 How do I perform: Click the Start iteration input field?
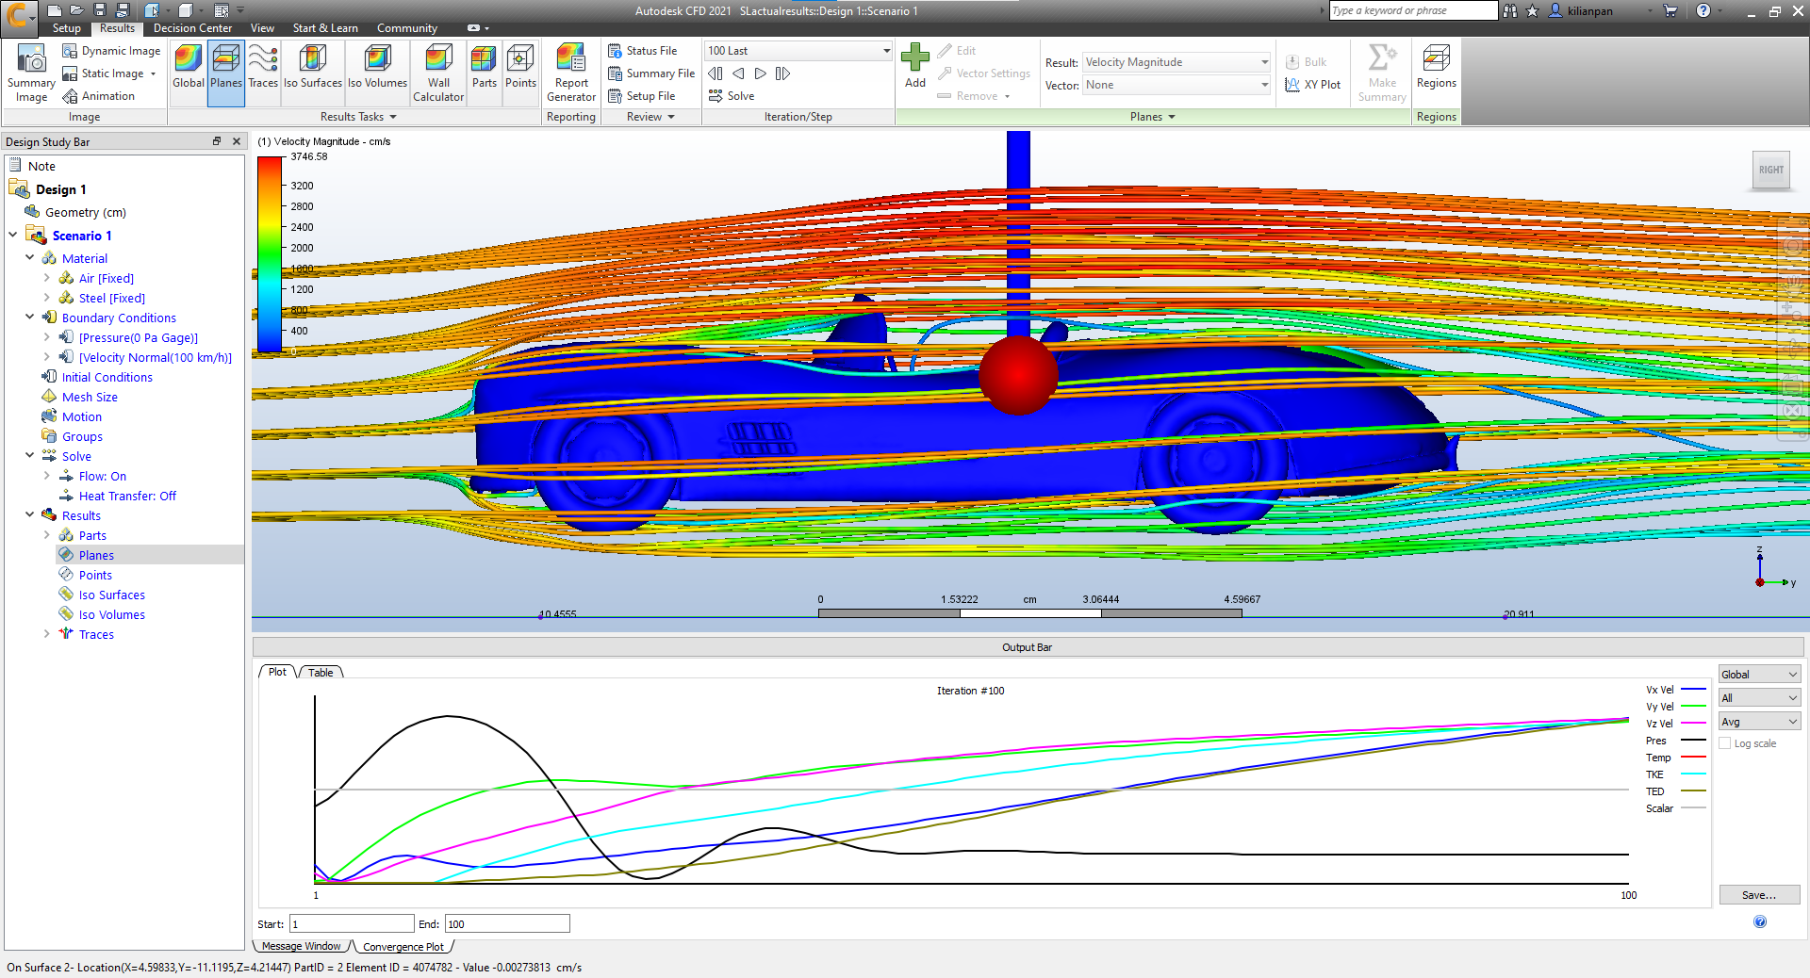[352, 923]
